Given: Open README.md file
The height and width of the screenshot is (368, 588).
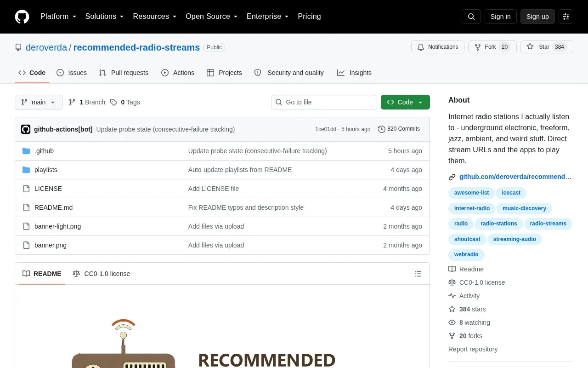Looking at the screenshot, I should [x=53, y=207].
